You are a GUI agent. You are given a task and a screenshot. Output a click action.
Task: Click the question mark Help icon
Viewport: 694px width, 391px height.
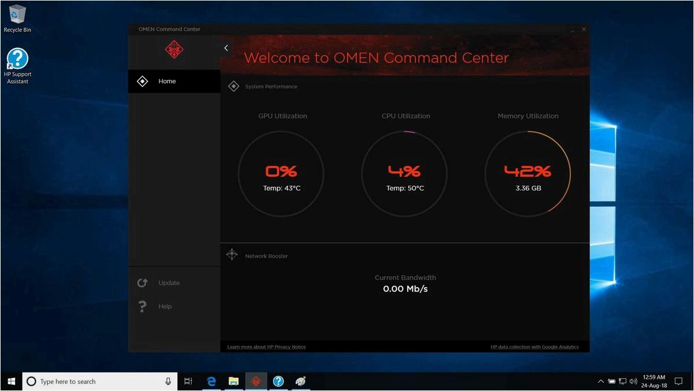(142, 307)
